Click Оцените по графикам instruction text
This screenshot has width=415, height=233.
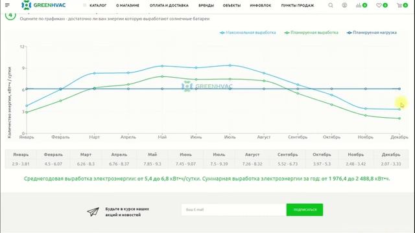(115, 19)
